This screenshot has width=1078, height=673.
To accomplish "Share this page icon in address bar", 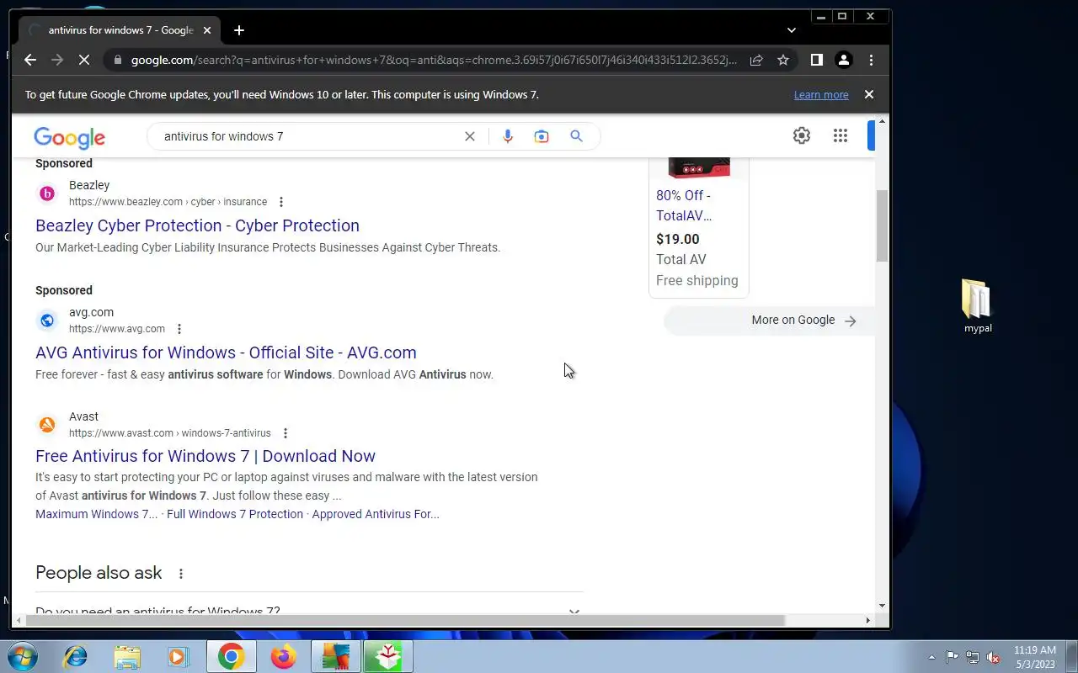I will tap(756, 60).
